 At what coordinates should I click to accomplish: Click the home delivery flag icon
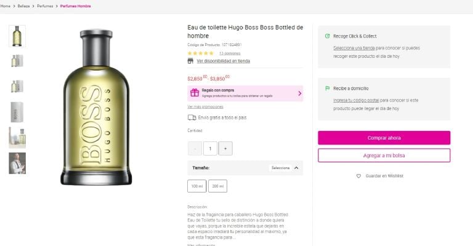click(328, 89)
